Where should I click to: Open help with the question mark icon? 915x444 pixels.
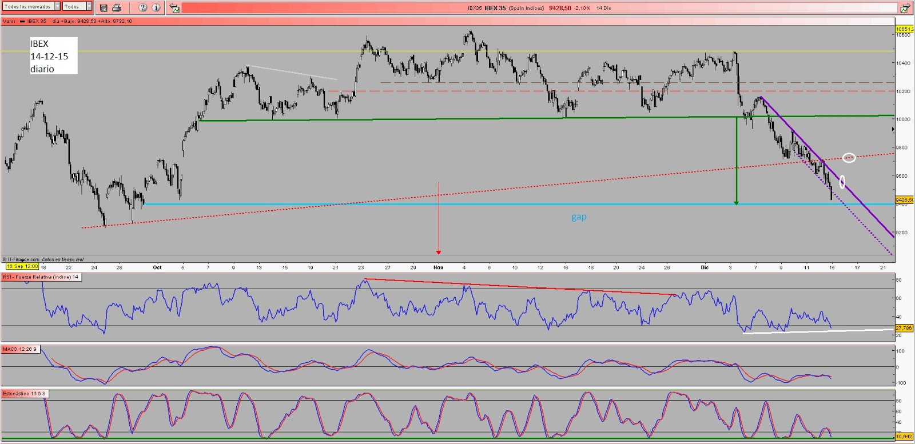click(143, 7)
